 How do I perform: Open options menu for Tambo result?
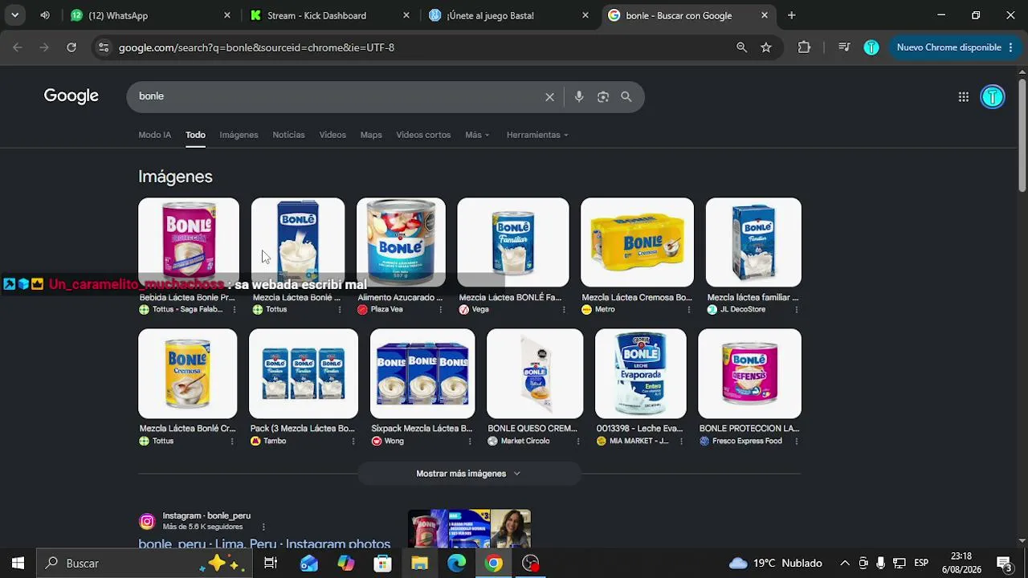point(353,442)
